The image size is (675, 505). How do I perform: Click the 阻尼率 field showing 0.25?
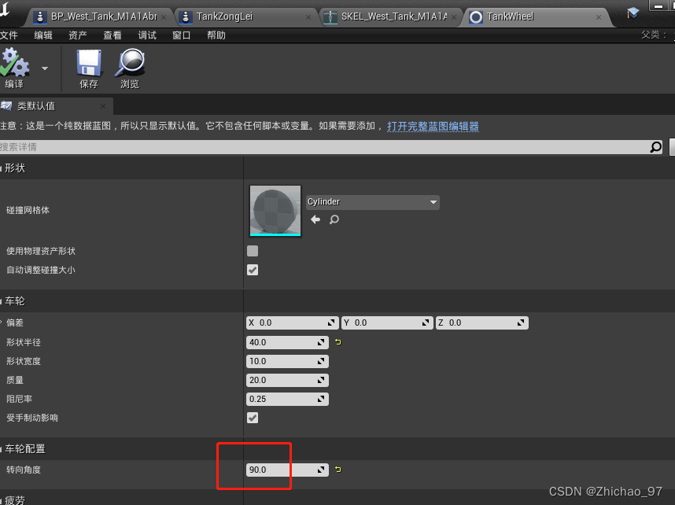click(x=287, y=399)
